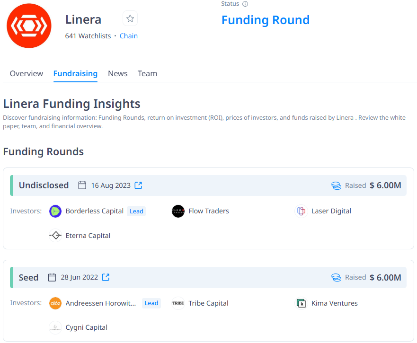Open Kima Ventures investor name

click(334, 303)
